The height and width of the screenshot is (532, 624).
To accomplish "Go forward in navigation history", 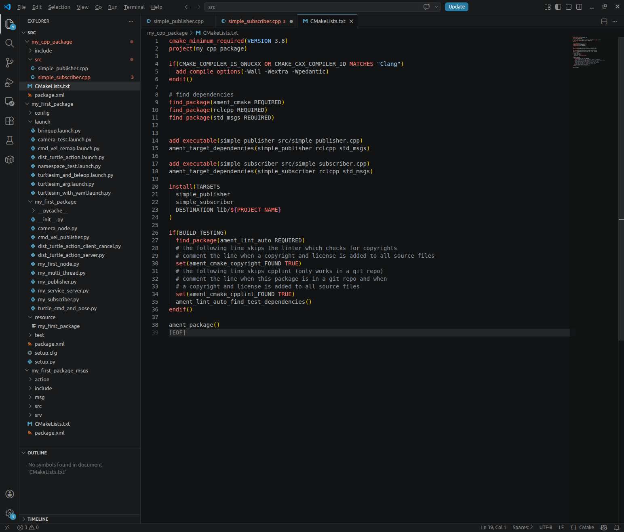I will click(x=198, y=7).
